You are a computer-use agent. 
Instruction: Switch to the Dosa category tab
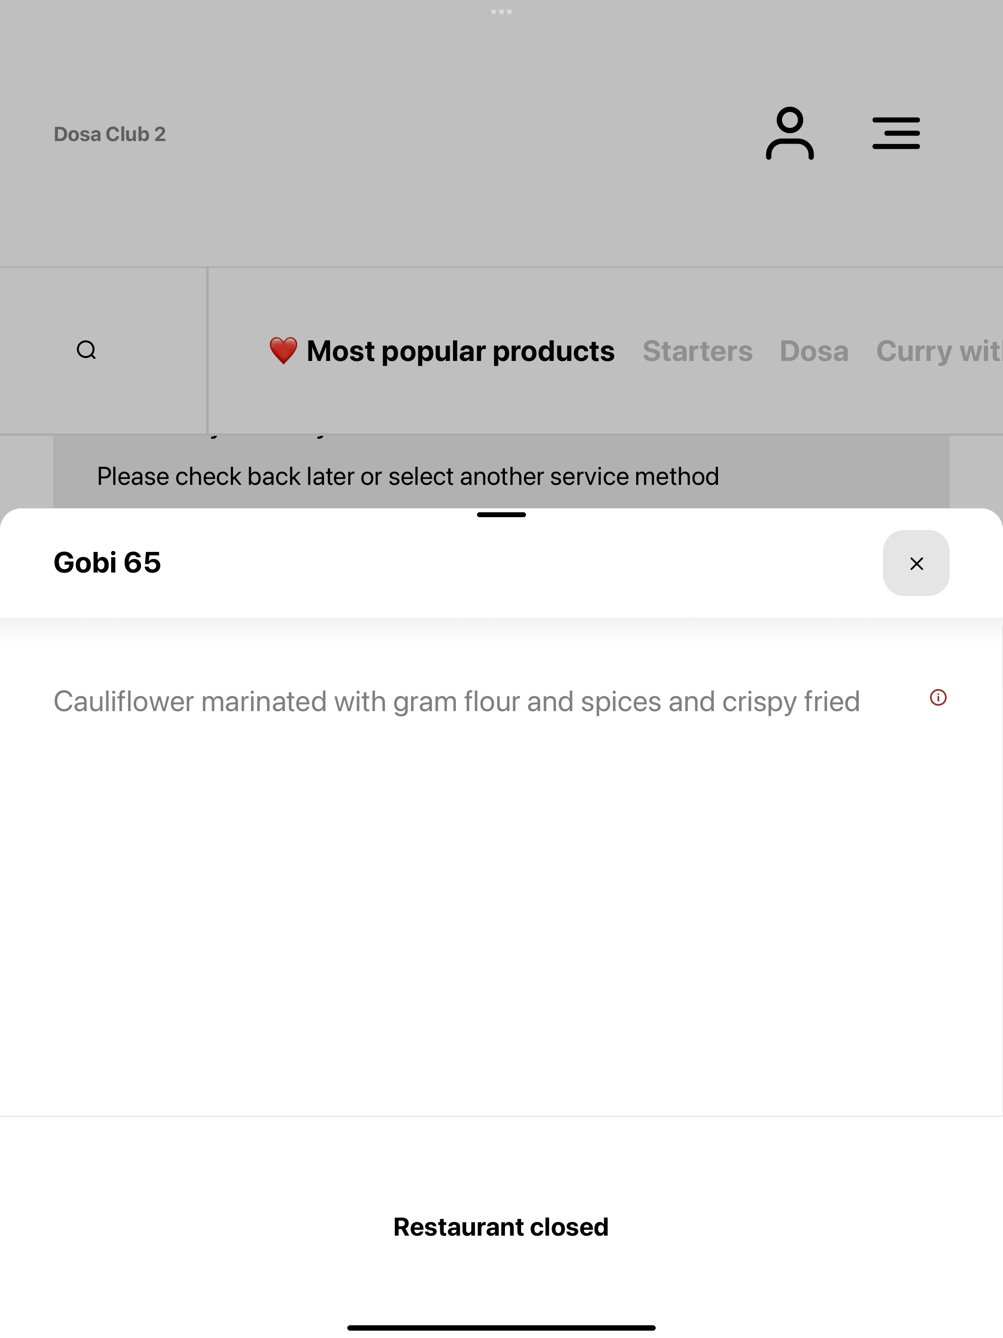click(x=814, y=351)
